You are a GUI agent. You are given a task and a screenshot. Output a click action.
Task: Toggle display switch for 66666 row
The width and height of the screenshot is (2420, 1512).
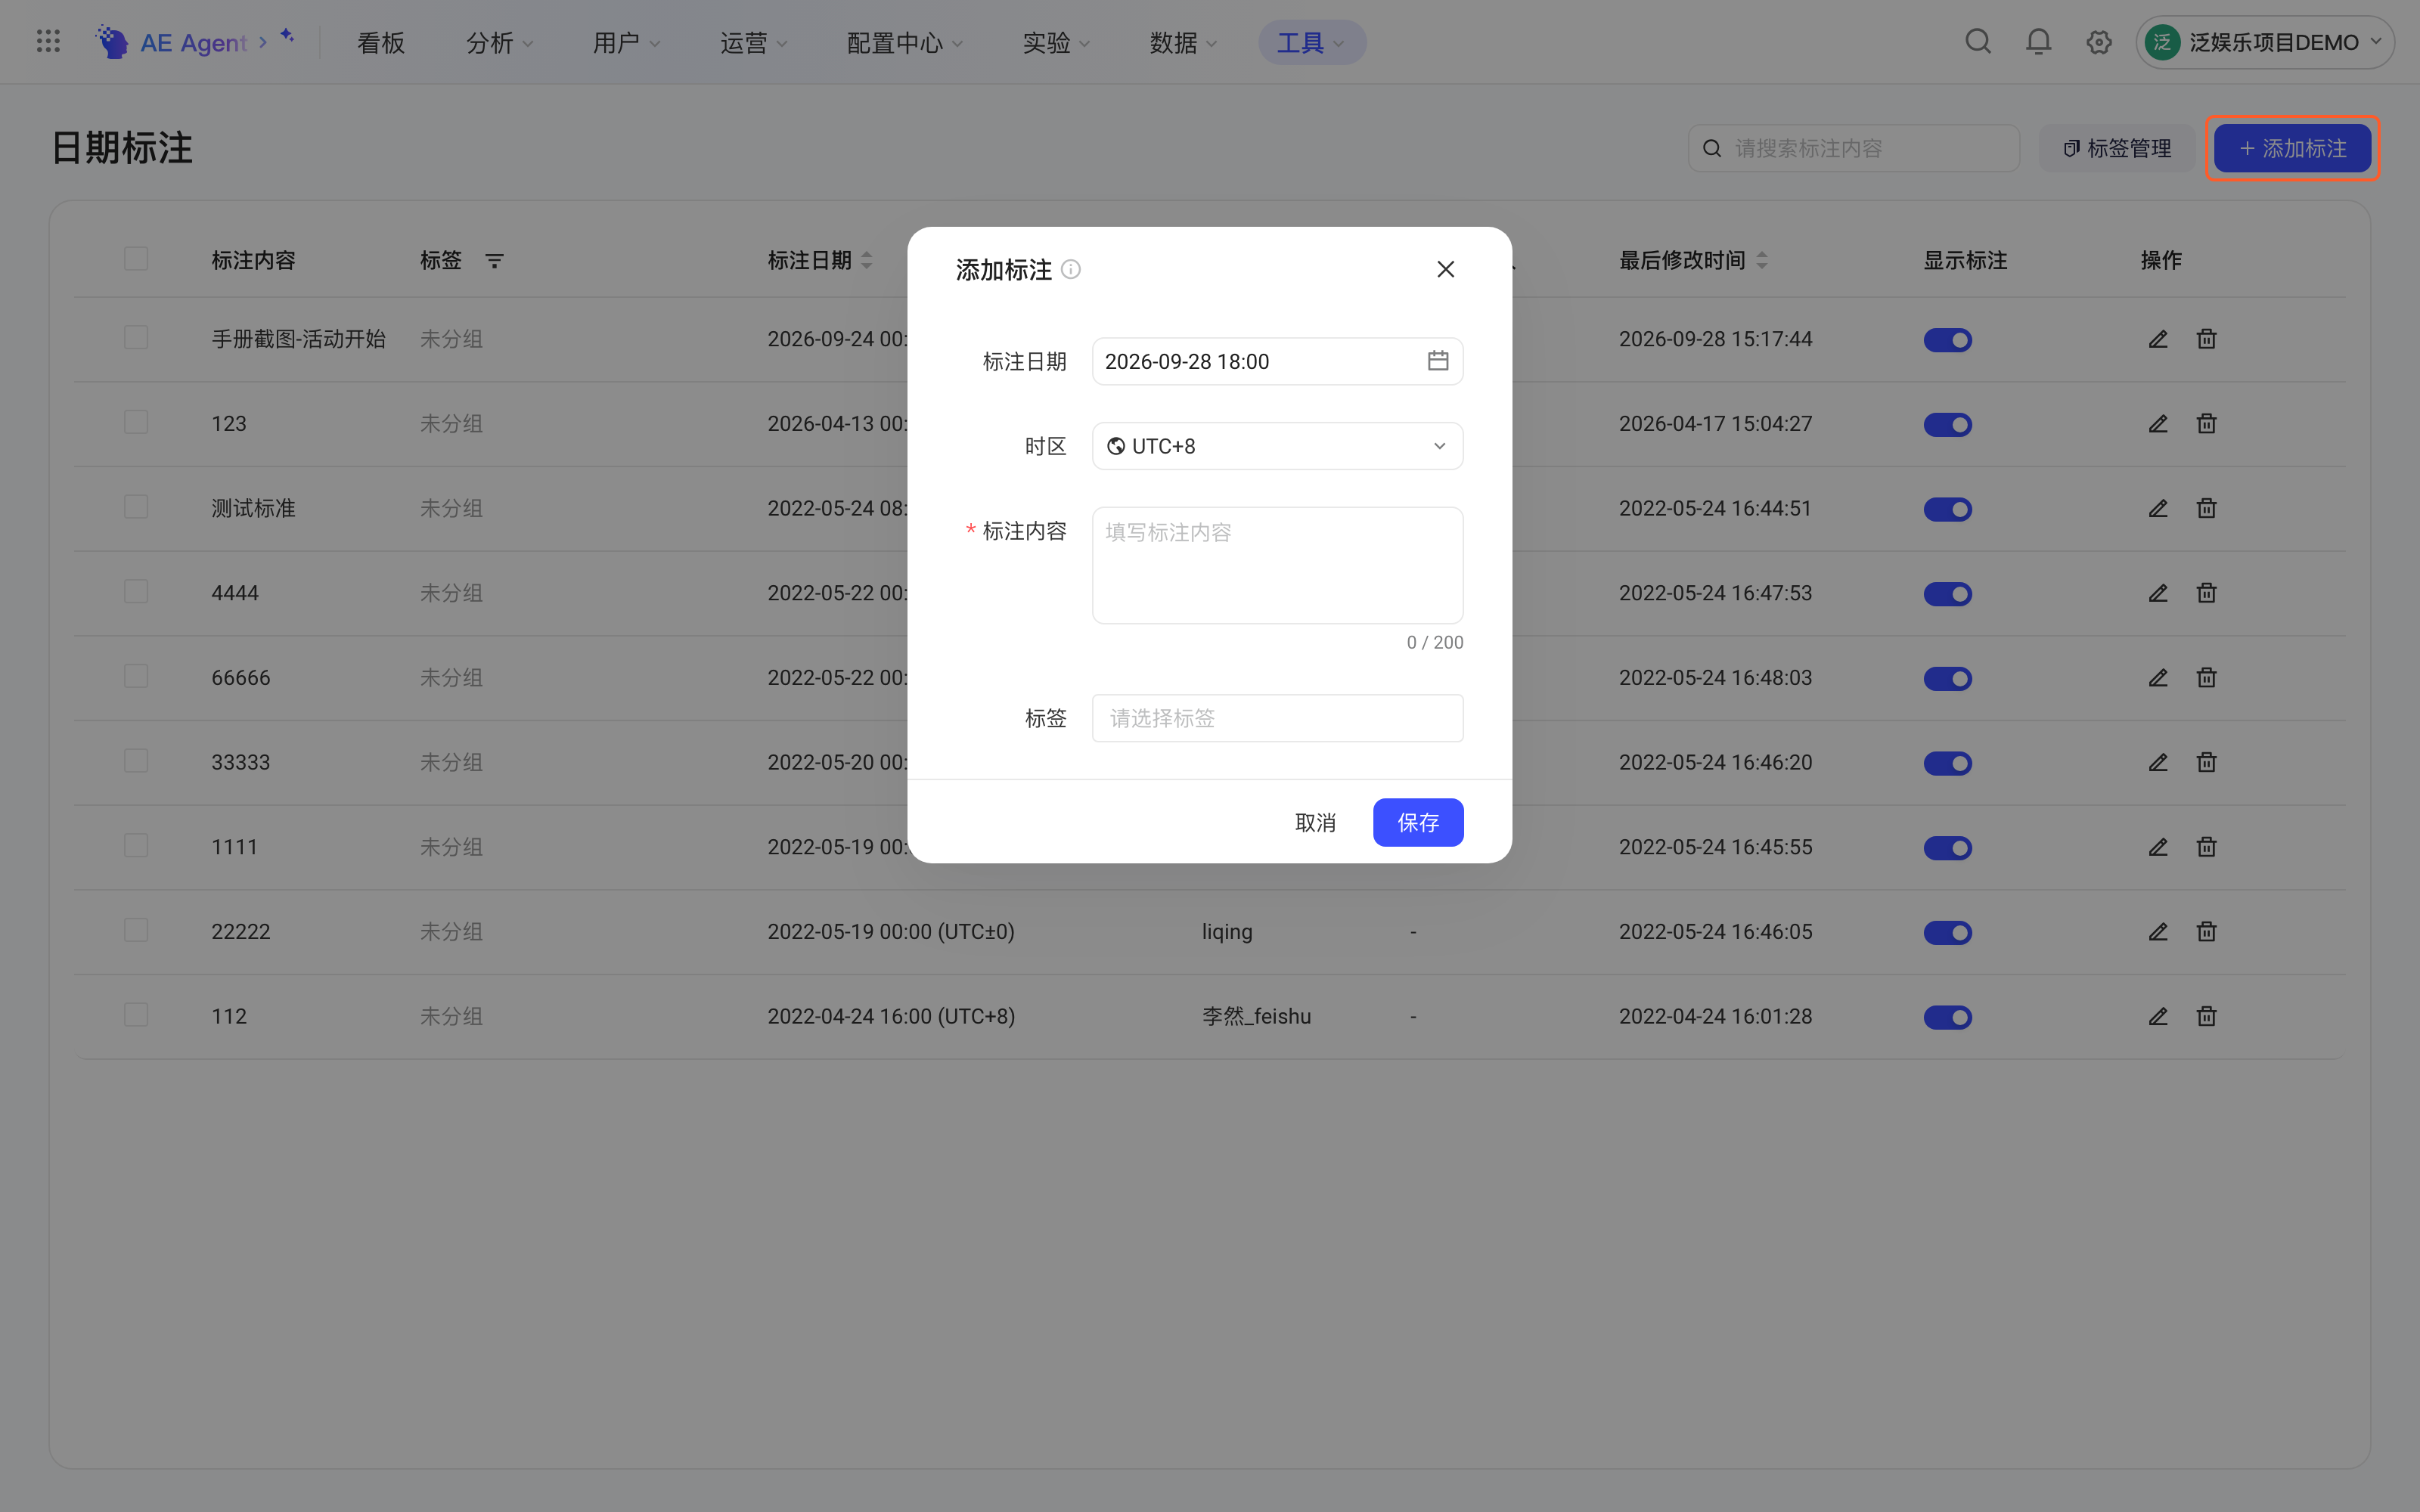tap(1947, 679)
